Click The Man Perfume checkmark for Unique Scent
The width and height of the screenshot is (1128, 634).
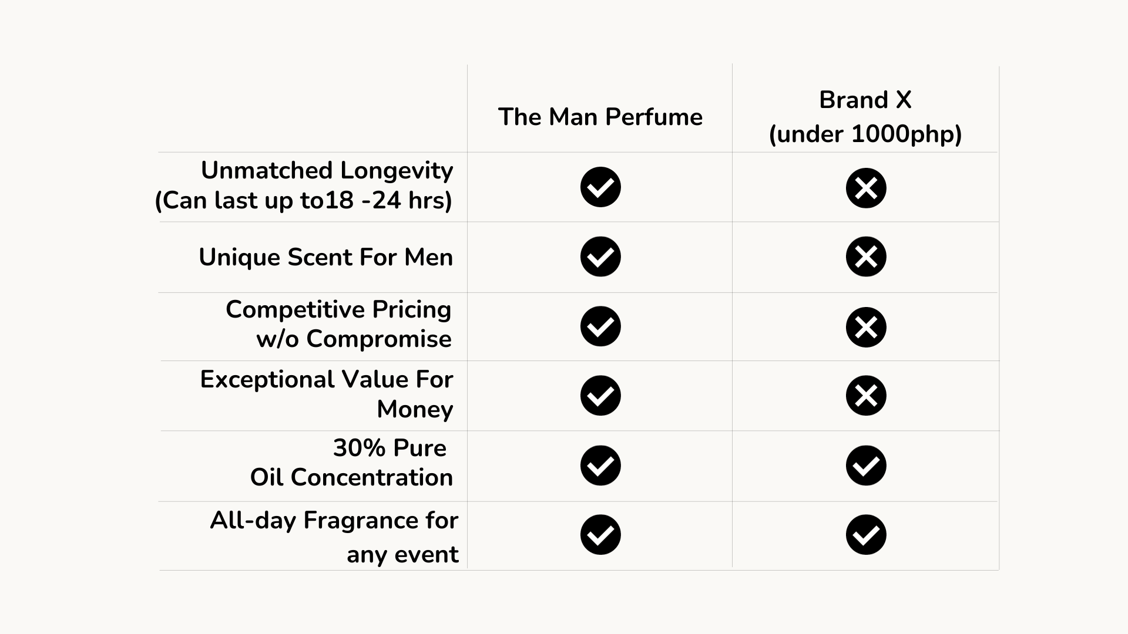click(x=600, y=257)
